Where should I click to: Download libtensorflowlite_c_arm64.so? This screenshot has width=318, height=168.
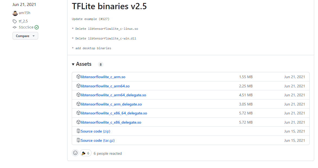coord(105,86)
